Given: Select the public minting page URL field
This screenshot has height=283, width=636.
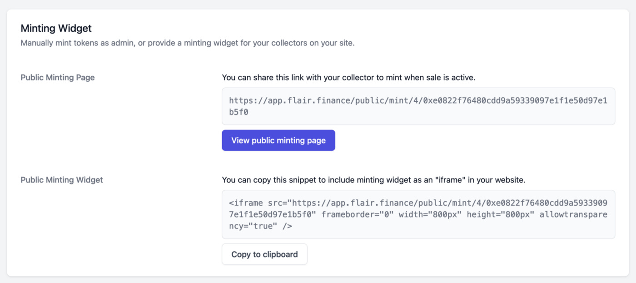Looking at the screenshot, I should point(418,106).
